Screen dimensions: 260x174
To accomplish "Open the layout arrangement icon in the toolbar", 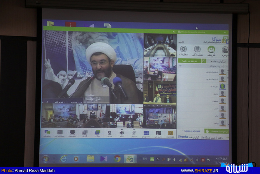I will pyautogui.click(x=85, y=133).
